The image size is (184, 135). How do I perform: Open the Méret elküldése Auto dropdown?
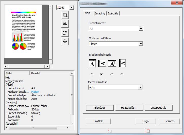pyautogui.click(x=140, y=87)
